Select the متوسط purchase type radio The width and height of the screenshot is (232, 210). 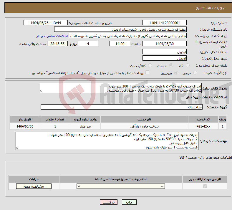176,73
